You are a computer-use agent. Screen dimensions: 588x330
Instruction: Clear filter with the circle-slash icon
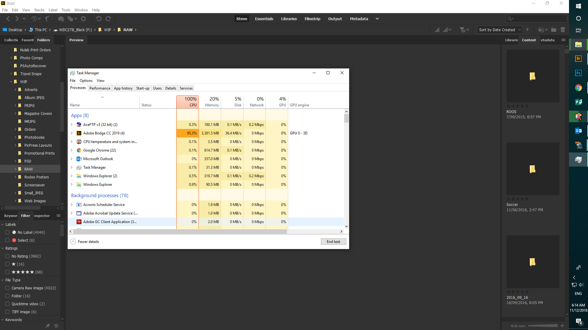(56, 326)
